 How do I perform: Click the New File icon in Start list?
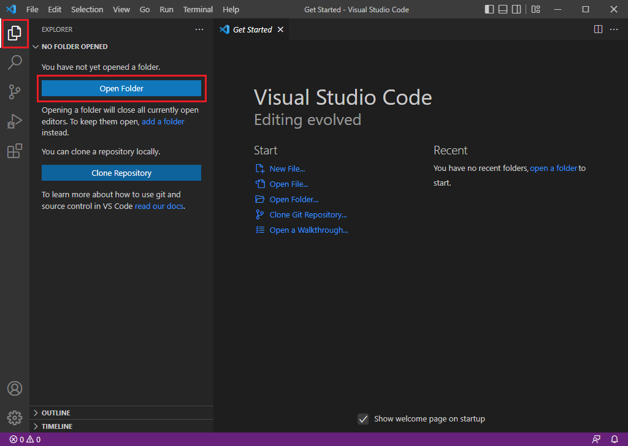(x=260, y=168)
